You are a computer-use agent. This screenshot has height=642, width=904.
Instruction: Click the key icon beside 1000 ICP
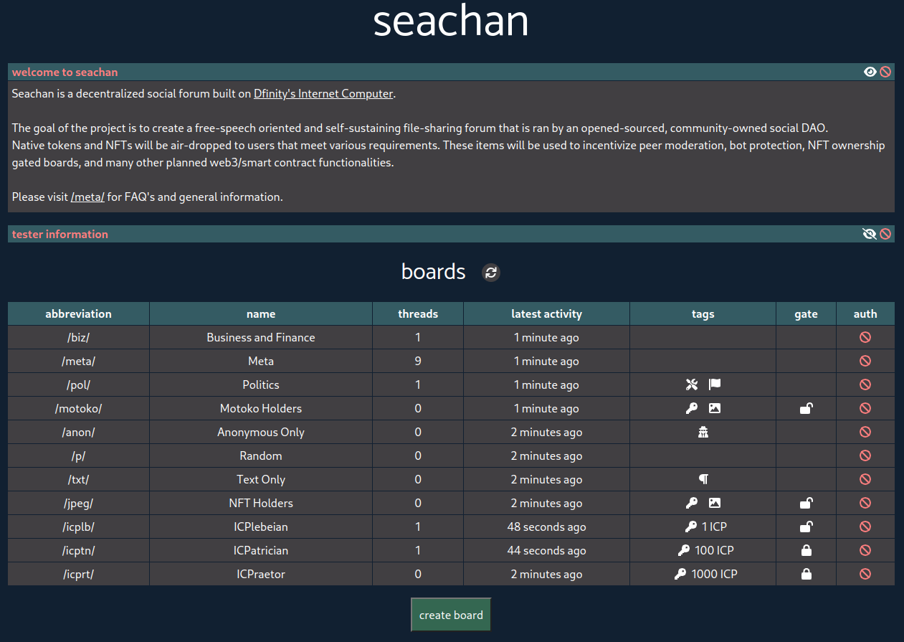[680, 574]
